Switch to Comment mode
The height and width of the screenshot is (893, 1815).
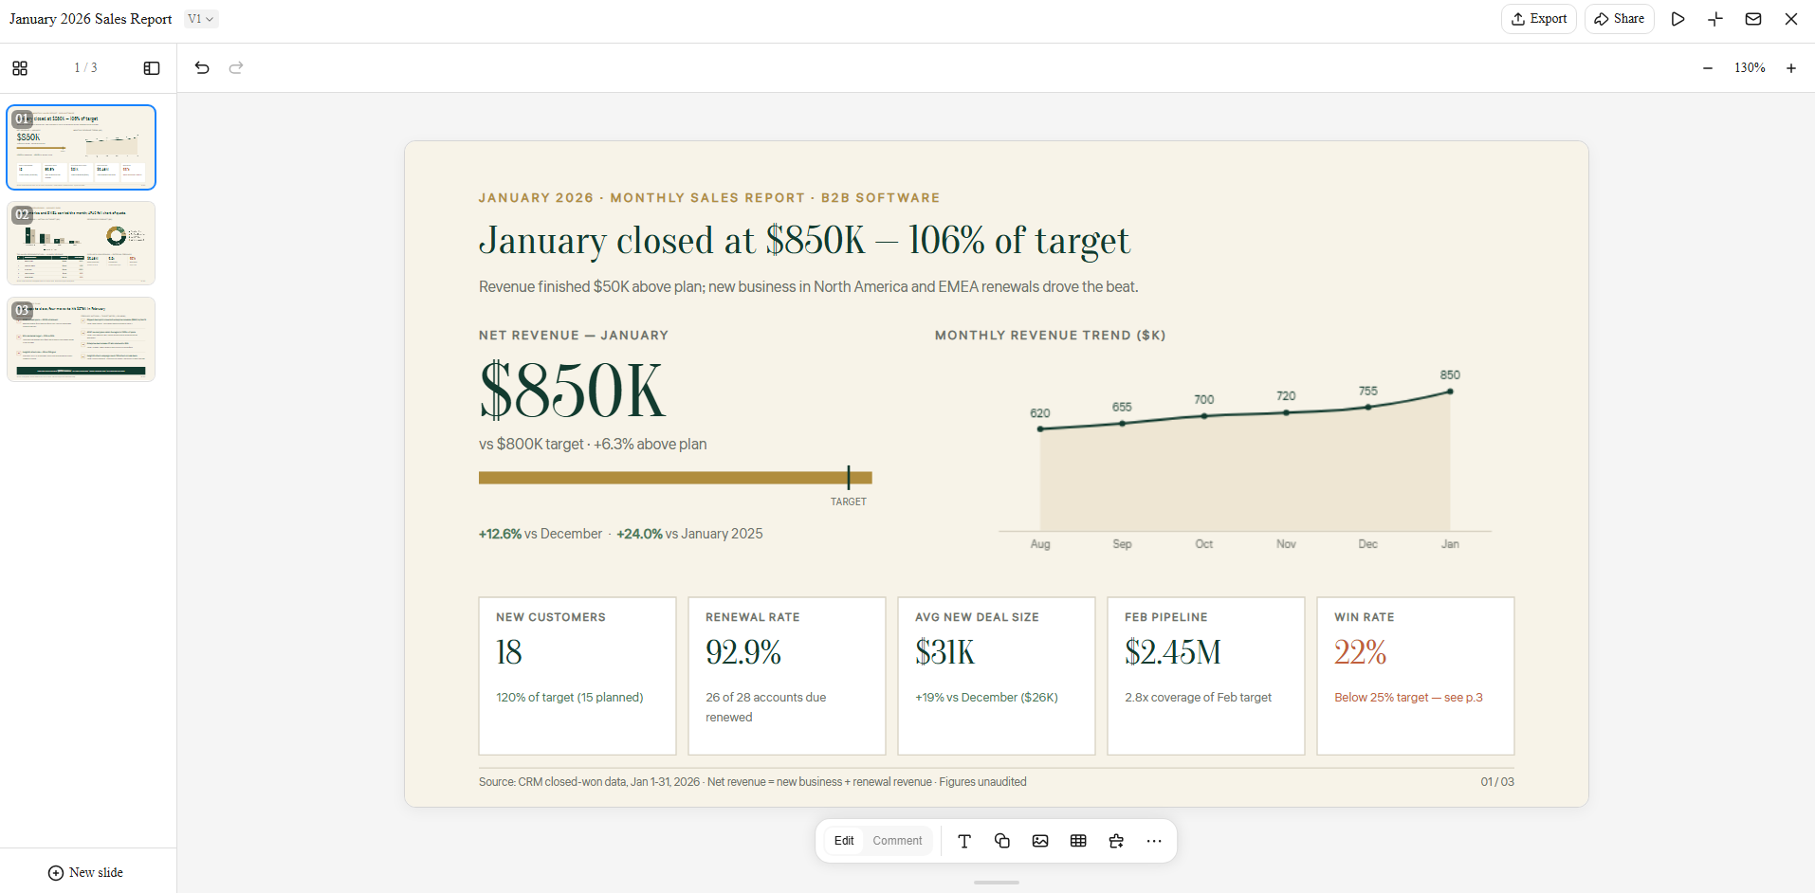click(897, 841)
